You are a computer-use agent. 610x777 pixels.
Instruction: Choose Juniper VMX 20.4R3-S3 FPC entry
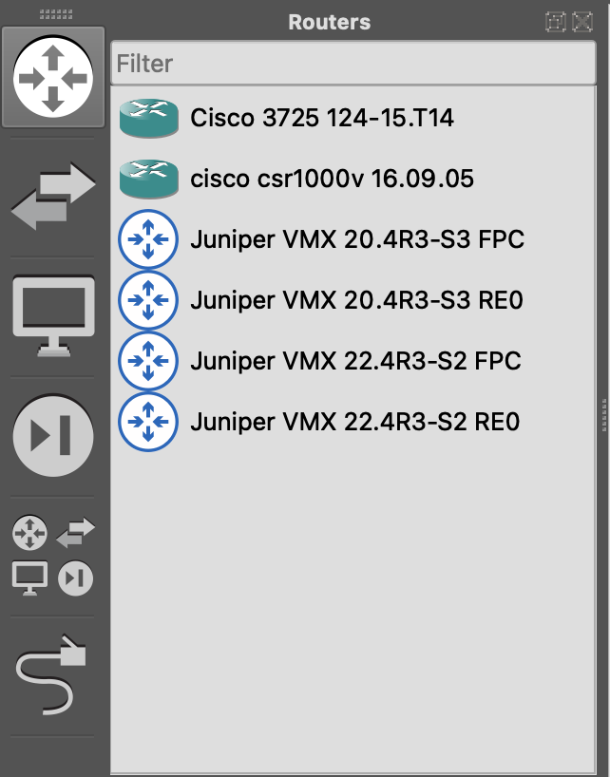click(x=356, y=239)
